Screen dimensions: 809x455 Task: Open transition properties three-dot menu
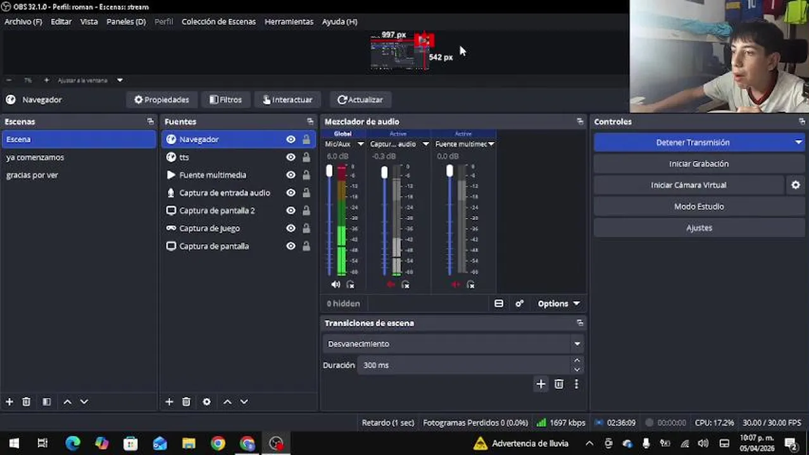tap(576, 384)
